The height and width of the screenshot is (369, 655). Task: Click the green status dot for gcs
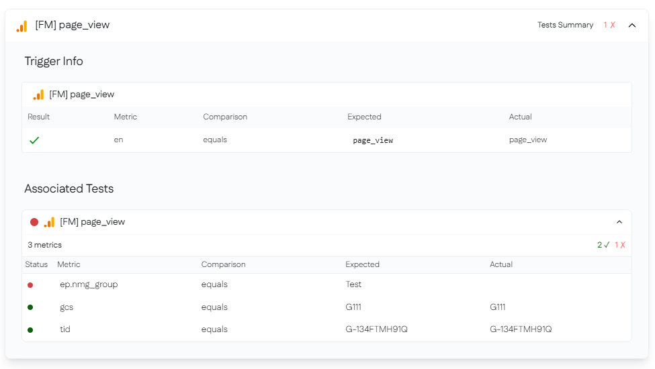[x=30, y=307]
